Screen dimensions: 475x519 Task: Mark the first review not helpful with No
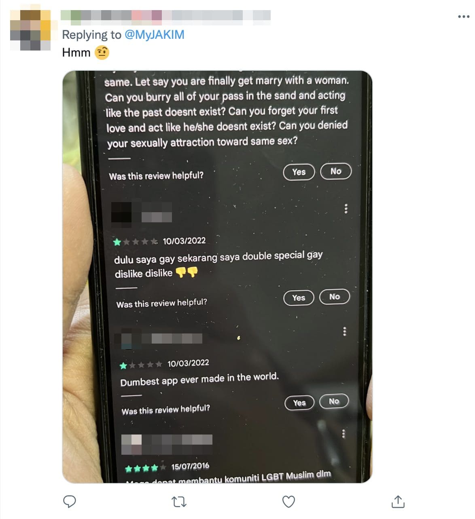tap(336, 171)
